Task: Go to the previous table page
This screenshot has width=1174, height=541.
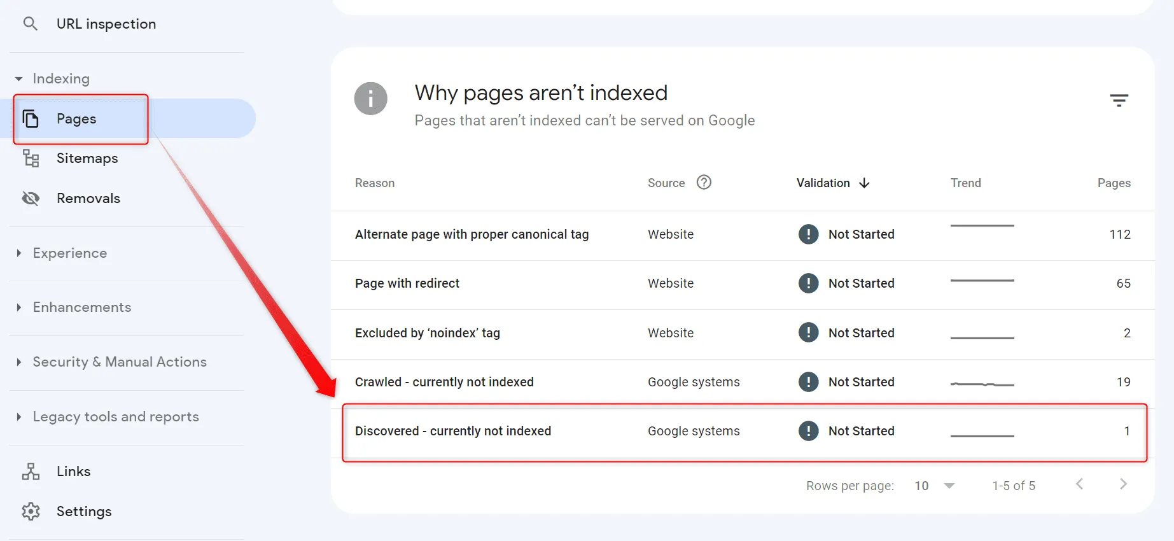Action: pyautogui.click(x=1080, y=484)
